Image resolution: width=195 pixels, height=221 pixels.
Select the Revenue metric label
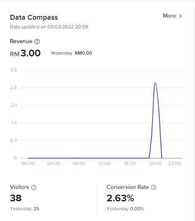click(21, 41)
